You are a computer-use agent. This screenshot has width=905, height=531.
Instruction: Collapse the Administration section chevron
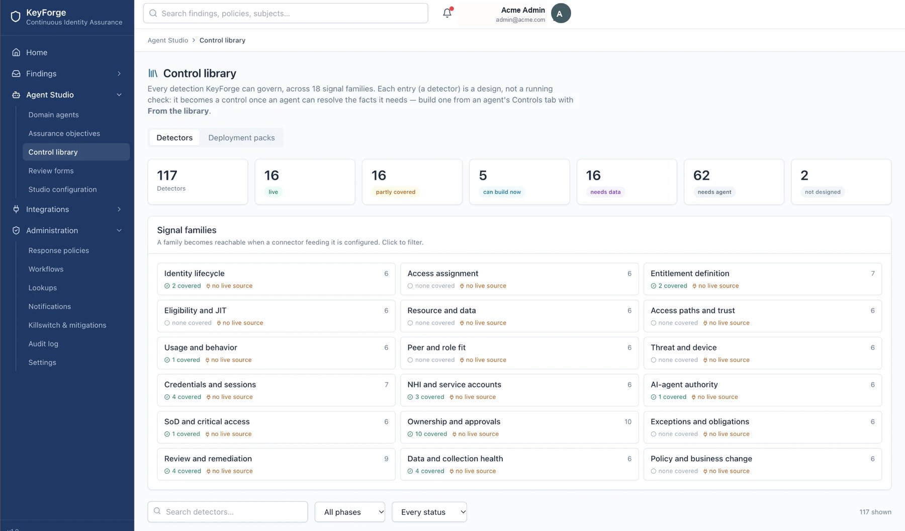click(x=119, y=230)
